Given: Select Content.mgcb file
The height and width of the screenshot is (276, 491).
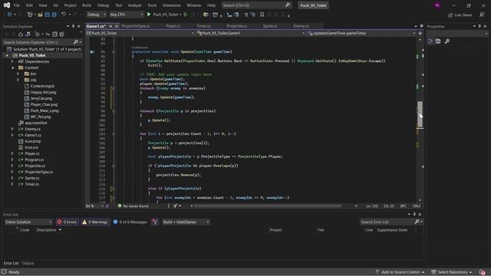Looking at the screenshot, I should coord(42,86).
